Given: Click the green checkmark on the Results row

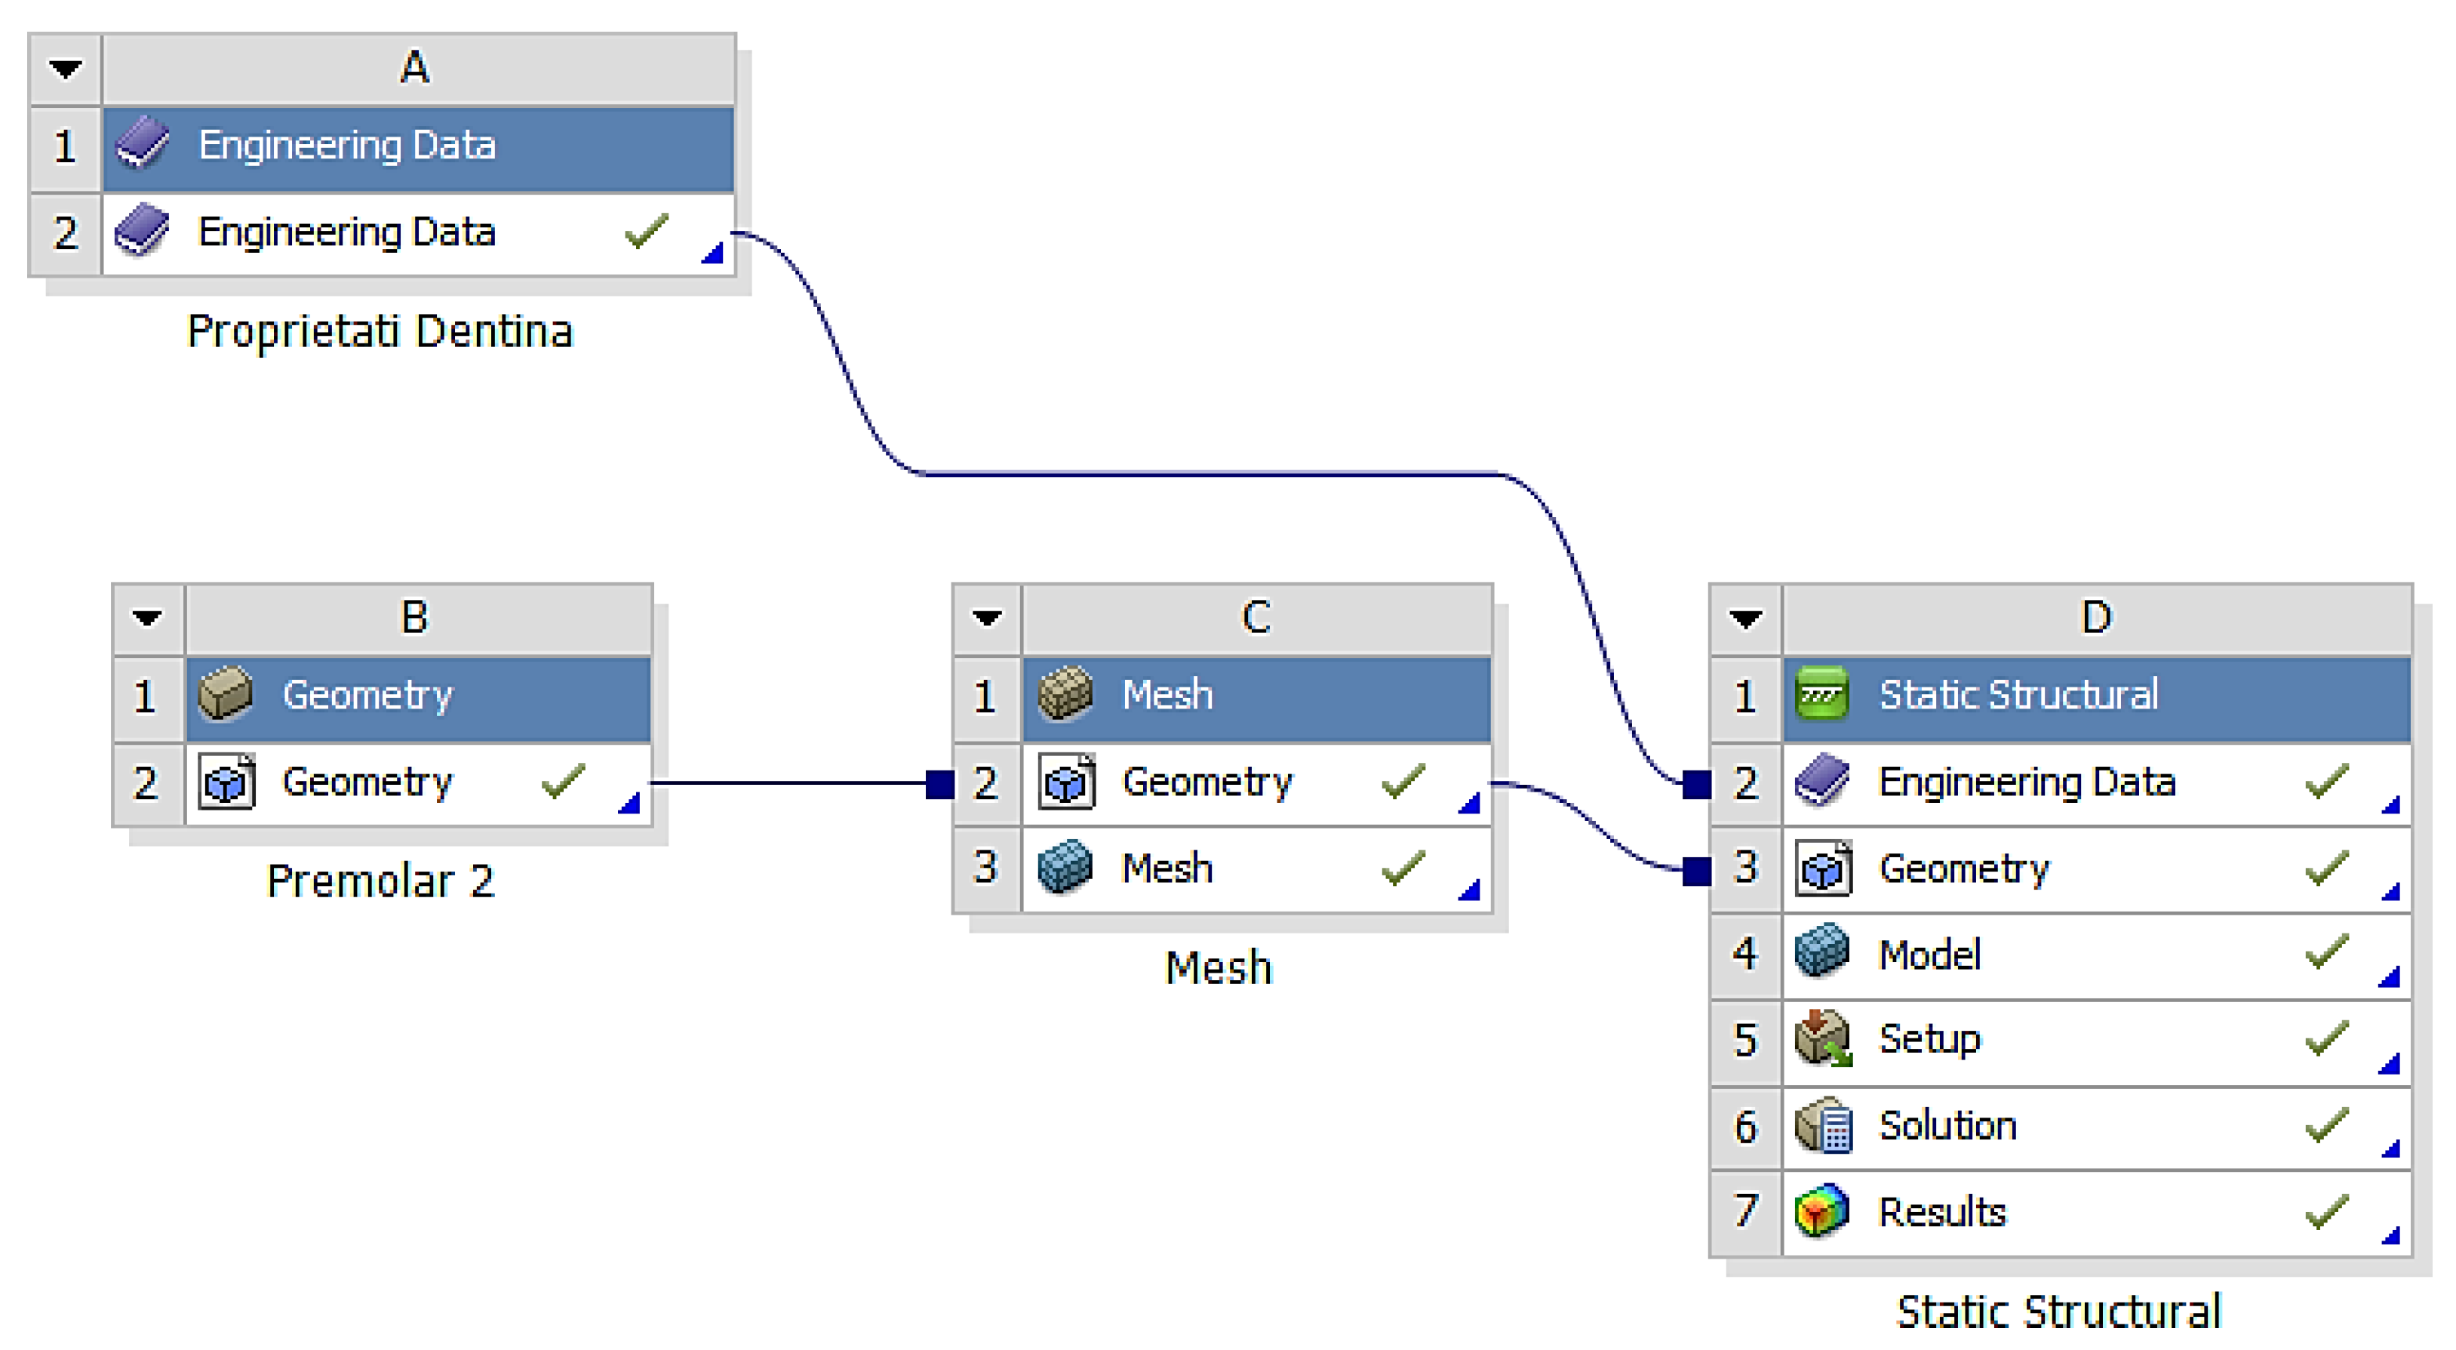Looking at the screenshot, I should click(2326, 1213).
